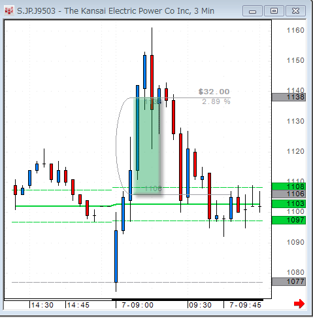Viewport: 313px width, 318px height.
Task: Click the chart icon in the title bar
Action: (x=9, y=10)
